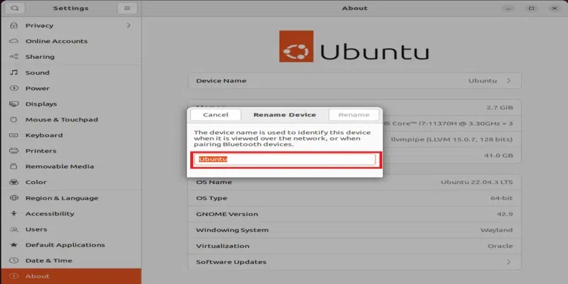Image resolution: width=568 pixels, height=284 pixels.
Task: Click the Sharing icon in sidebar
Action: click(13, 57)
